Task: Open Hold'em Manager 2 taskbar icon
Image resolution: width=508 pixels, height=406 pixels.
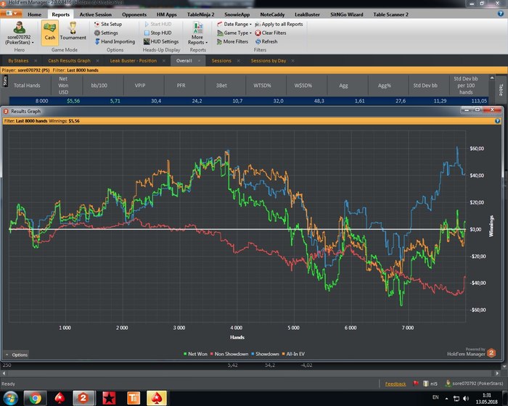Action: (x=83, y=398)
